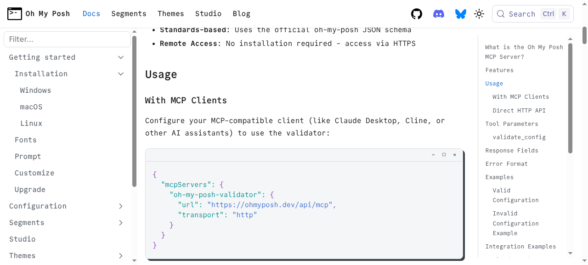This screenshot has height=265, width=588.
Task: Click the Standards-based bullet text
Action: pyautogui.click(x=286, y=30)
